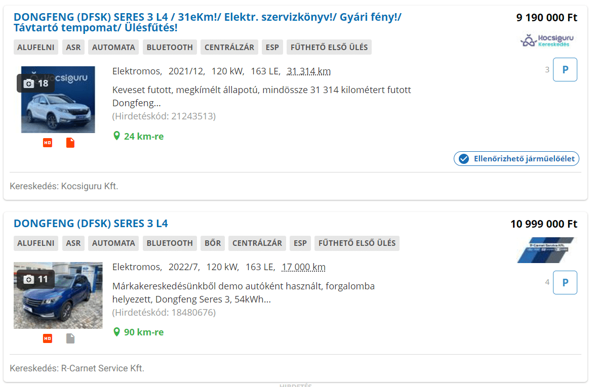Click camera photo count badge showing 18
Image resolution: width=593 pixels, height=387 pixels.
36,83
